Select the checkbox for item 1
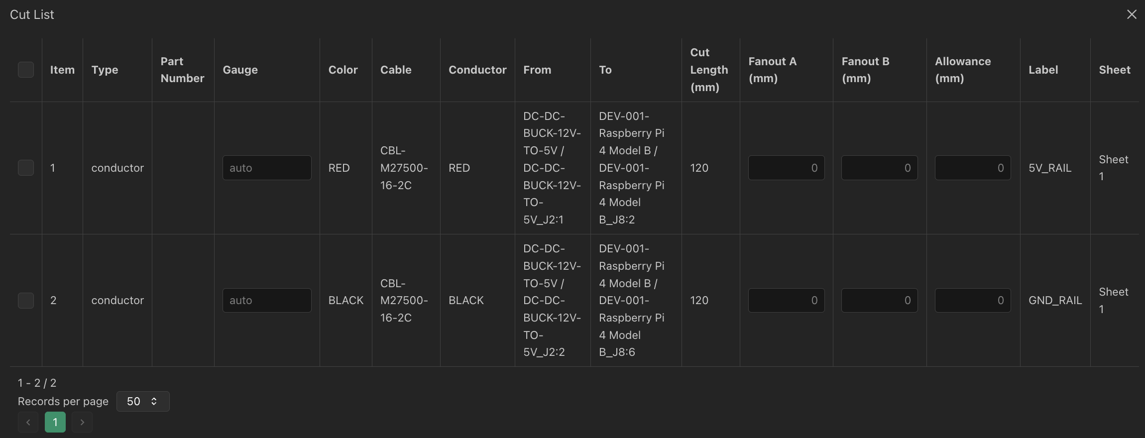This screenshot has width=1145, height=438. [25, 168]
